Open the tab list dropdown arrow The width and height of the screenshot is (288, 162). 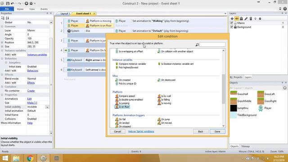tap(225, 13)
